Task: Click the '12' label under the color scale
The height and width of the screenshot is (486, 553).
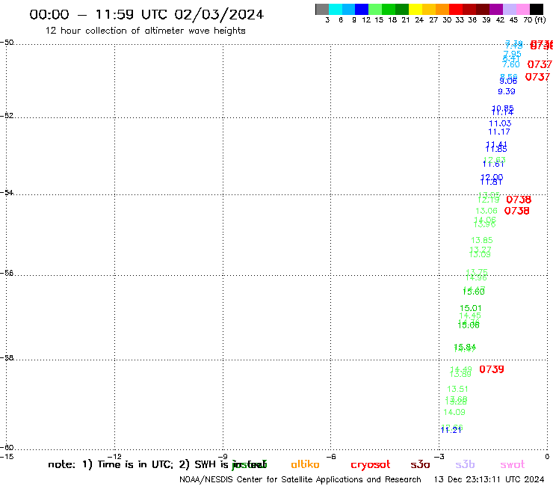Action: pyautogui.click(x=366, y=19)
